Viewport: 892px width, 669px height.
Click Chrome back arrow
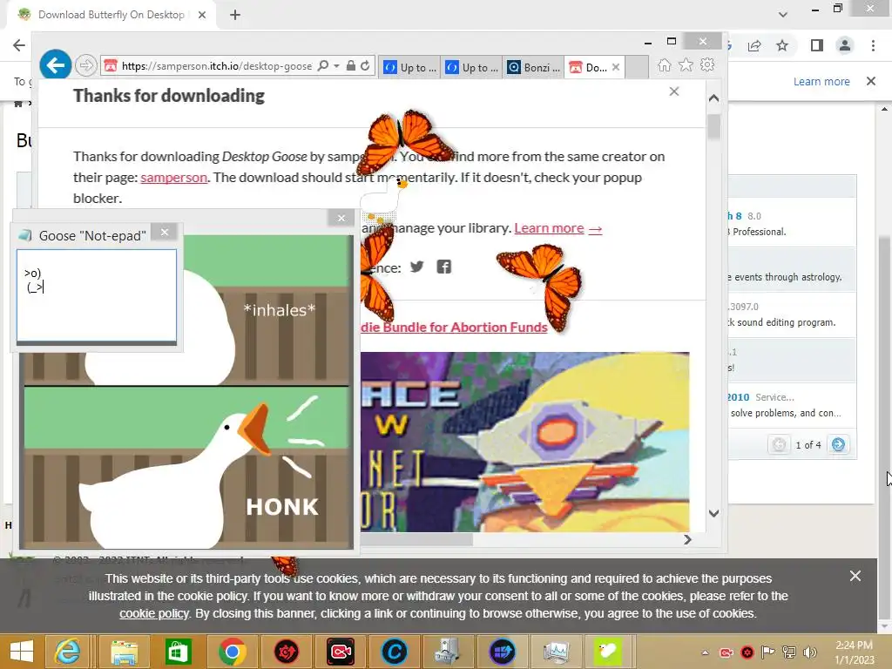(x=19, y=45)
